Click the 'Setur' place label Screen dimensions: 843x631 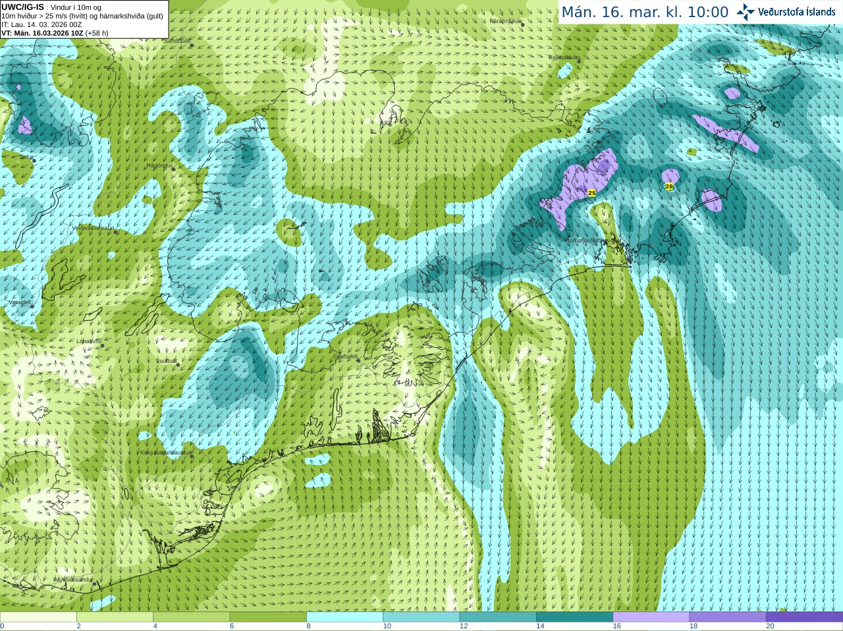(26, 157)
